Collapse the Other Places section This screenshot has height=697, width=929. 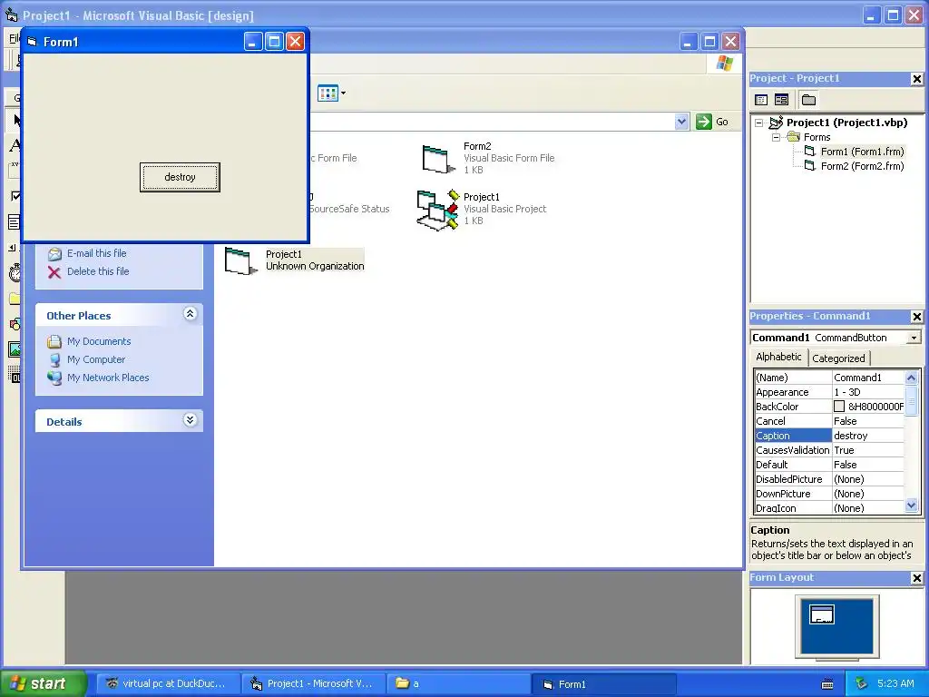coord(190,313)
